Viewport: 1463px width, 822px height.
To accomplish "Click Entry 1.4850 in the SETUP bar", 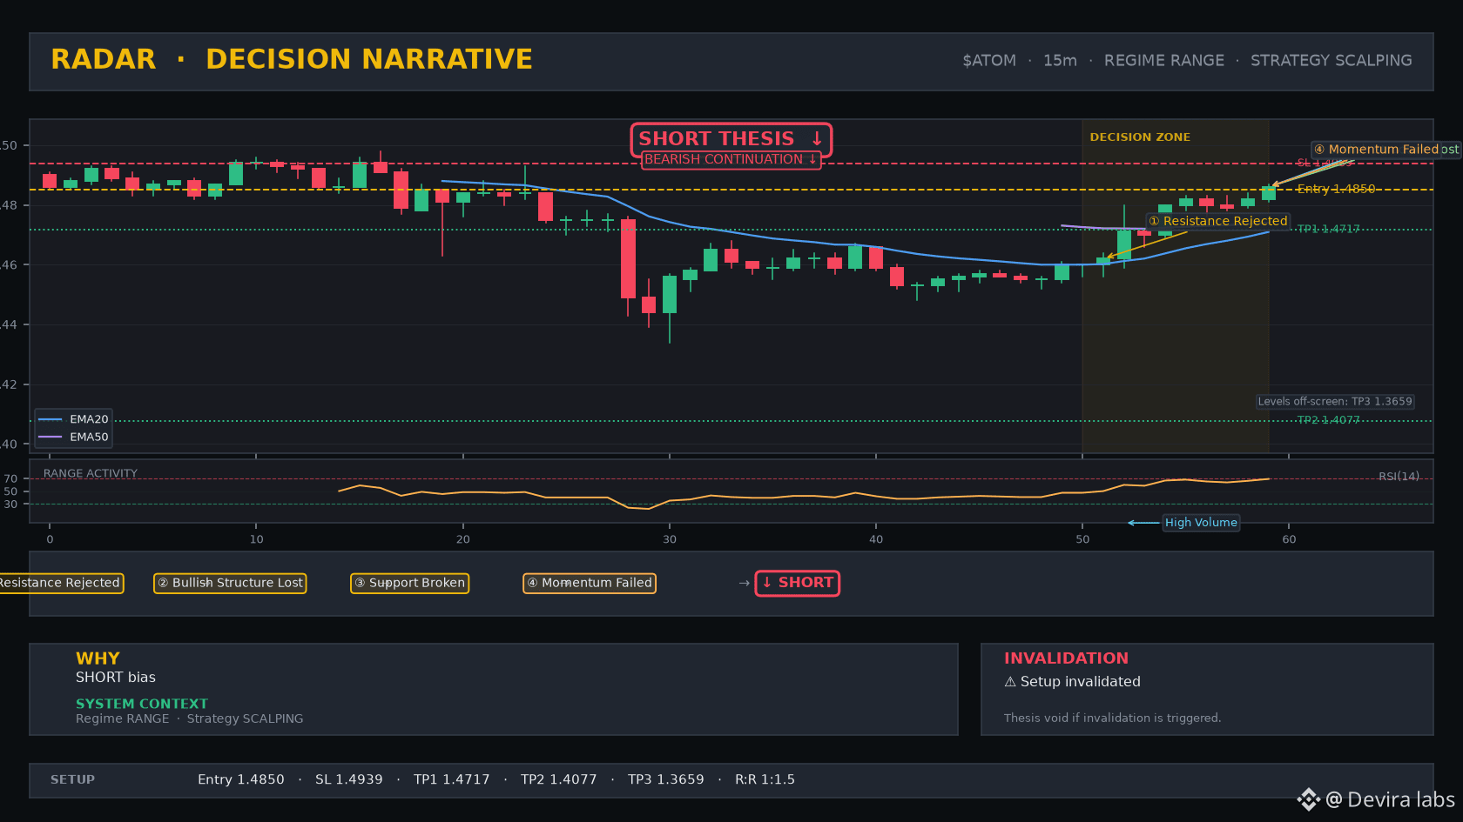I will pos(241,780).
